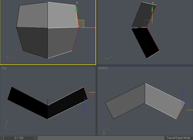The image size is (193, 140).
Task: Click the time slider next frame arrow
Action: 36,138
